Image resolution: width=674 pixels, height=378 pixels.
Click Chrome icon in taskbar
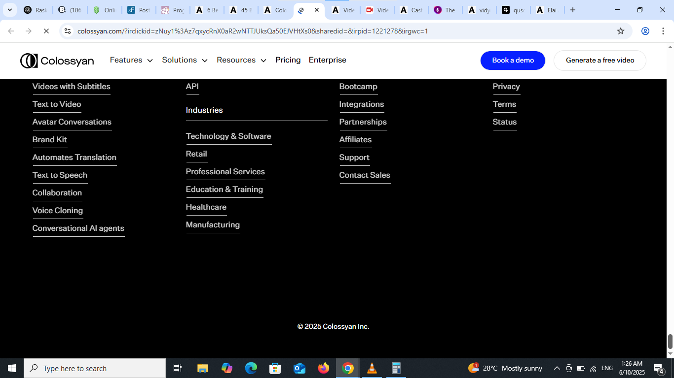point(348,368)
